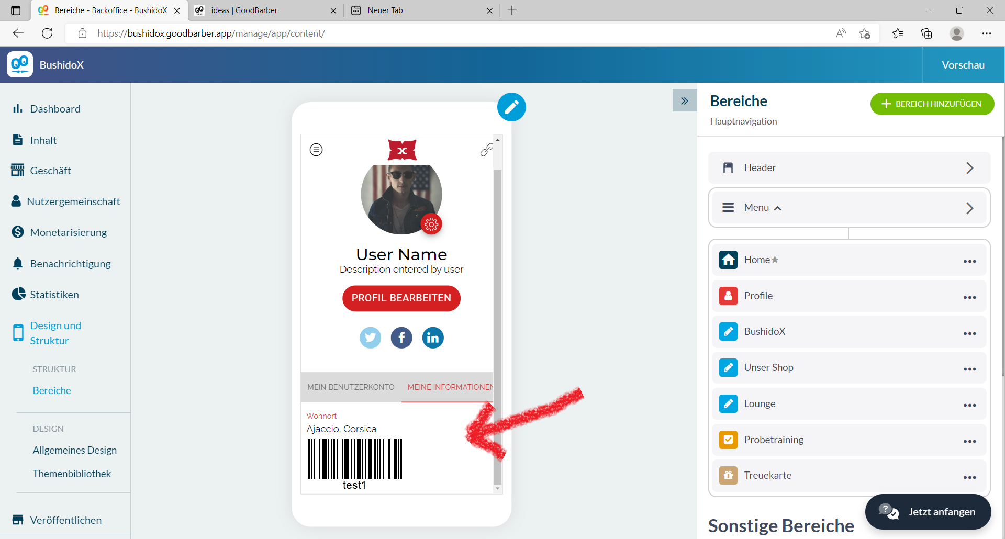The width and height of the screenshot is (1005, 539).
Task: Open options menu for Treuekarte section
Action: (970, 477)
